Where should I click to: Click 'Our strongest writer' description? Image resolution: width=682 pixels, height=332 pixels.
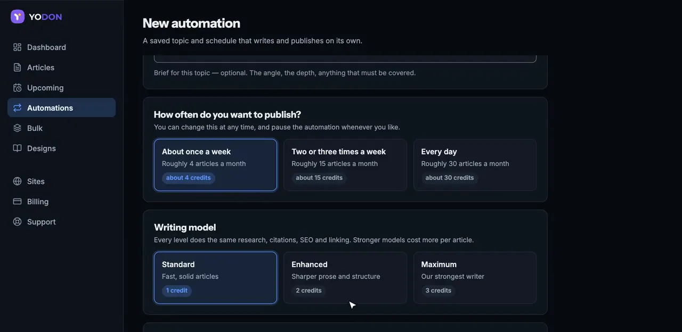click(453, 277)
